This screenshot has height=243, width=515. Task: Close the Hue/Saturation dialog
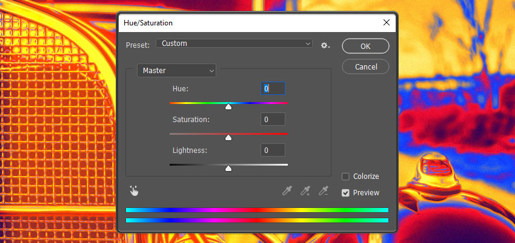click(387, 22)
